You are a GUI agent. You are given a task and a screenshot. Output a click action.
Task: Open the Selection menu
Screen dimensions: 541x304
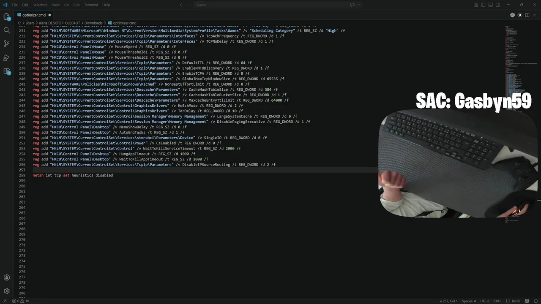click(x=40, y=5)
